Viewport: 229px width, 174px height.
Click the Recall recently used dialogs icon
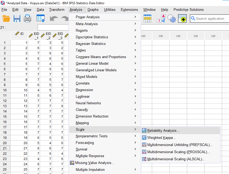41,18
